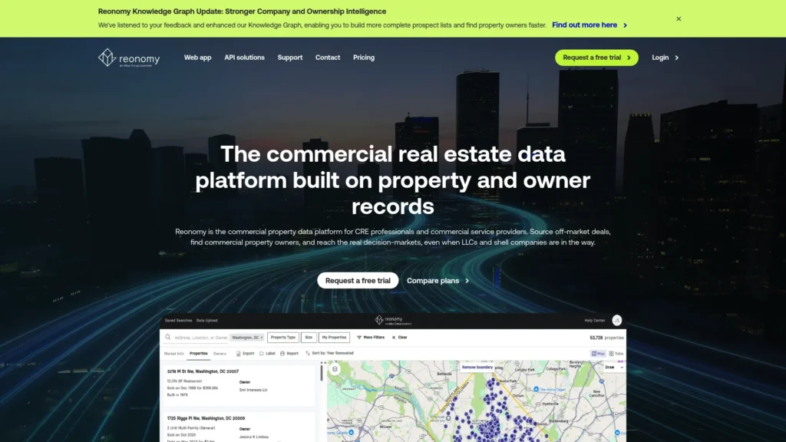Go to the Support page

(x=289, y=58)
